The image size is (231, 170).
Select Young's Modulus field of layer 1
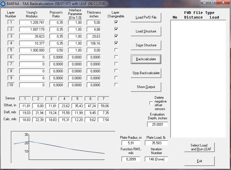tap(32, 23)
